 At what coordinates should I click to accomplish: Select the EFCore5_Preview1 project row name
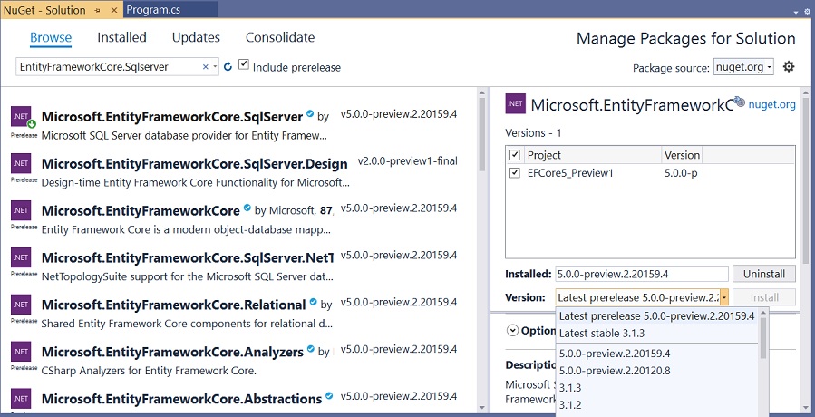(570, 173)
